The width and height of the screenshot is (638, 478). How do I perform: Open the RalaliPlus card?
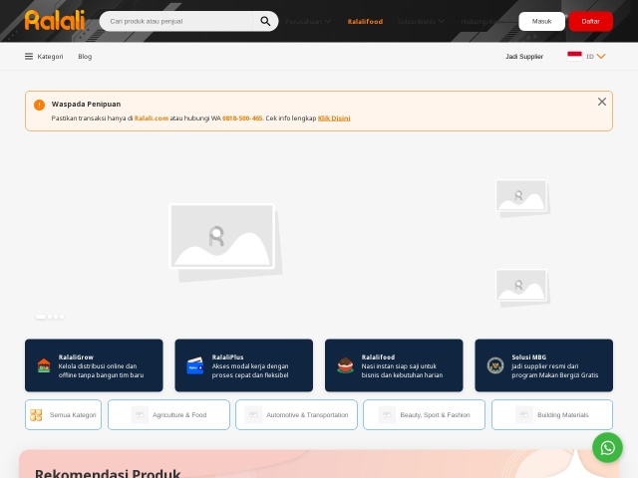[x=243, y=365]
